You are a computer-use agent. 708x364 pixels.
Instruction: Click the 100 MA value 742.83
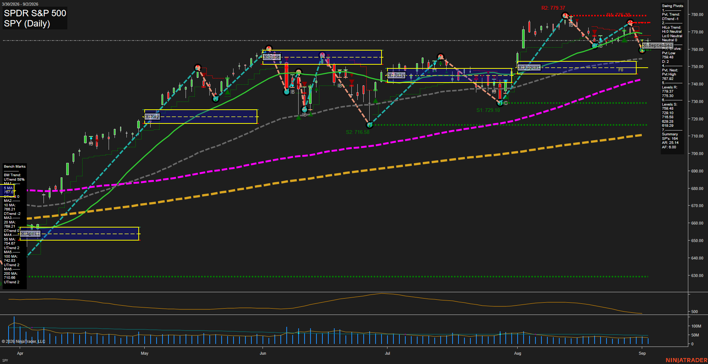(10, 261)
